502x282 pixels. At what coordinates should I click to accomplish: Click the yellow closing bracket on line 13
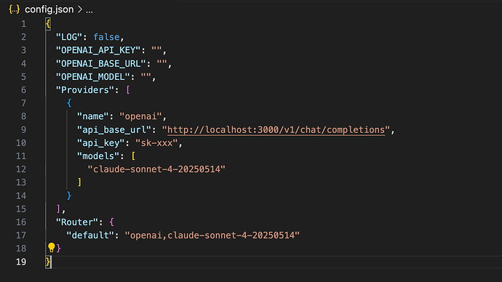79,182
